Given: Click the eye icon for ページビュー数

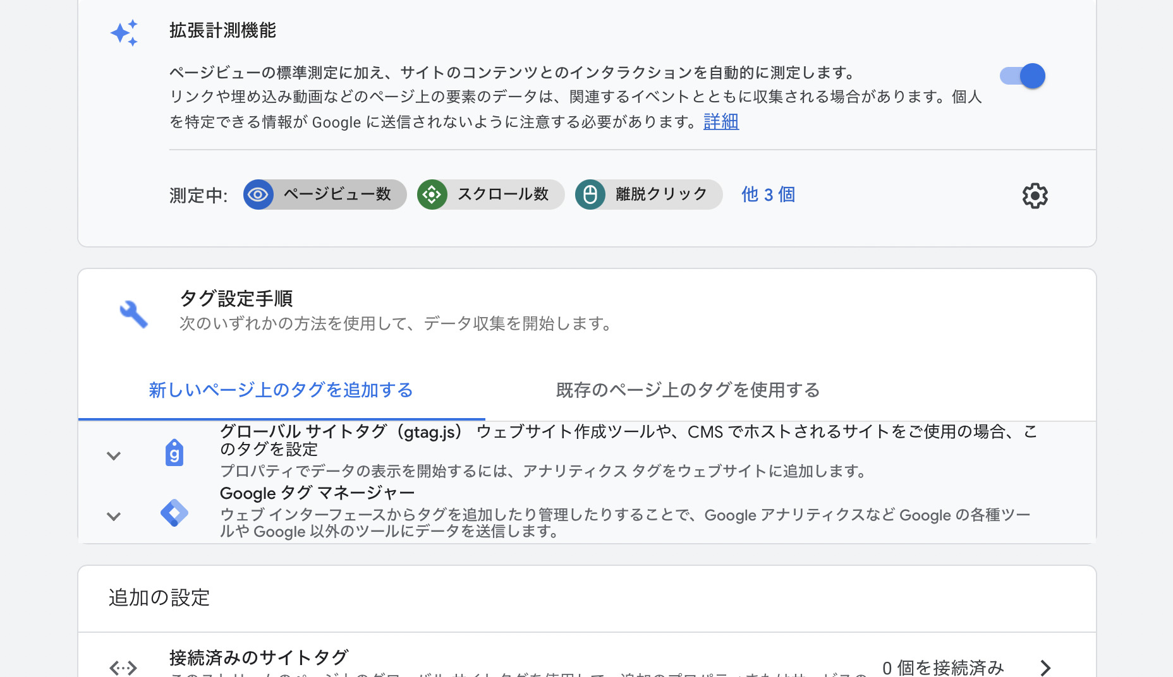Looking at the screenshot, I should coord(258,195).
